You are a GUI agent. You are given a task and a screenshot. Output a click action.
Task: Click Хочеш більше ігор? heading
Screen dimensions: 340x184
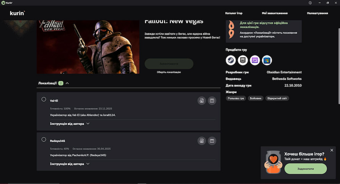pos(304,154)
